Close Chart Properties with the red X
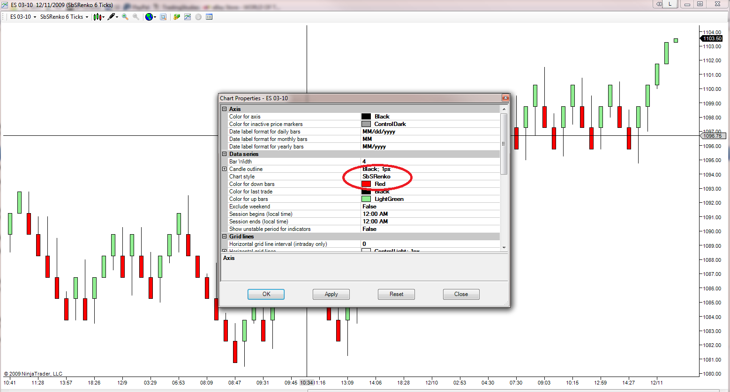Viewport: 730px width, 392px height. [505, 98]
